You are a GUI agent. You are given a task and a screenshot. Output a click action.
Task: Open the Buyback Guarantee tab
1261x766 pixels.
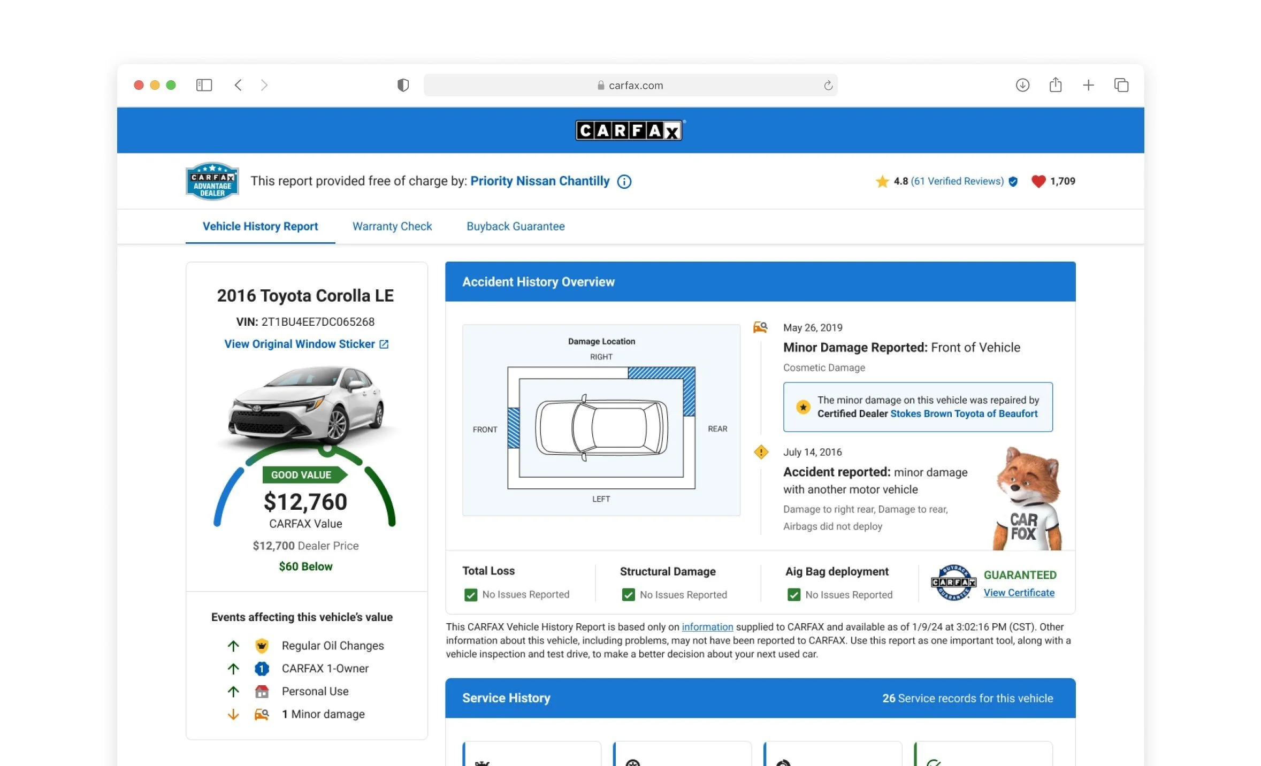[515, 226]
